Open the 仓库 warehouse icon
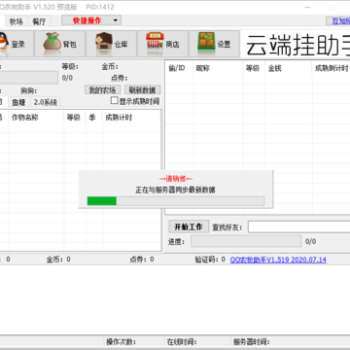The height and width of the screenshot is (350, 350). [112, 44]
